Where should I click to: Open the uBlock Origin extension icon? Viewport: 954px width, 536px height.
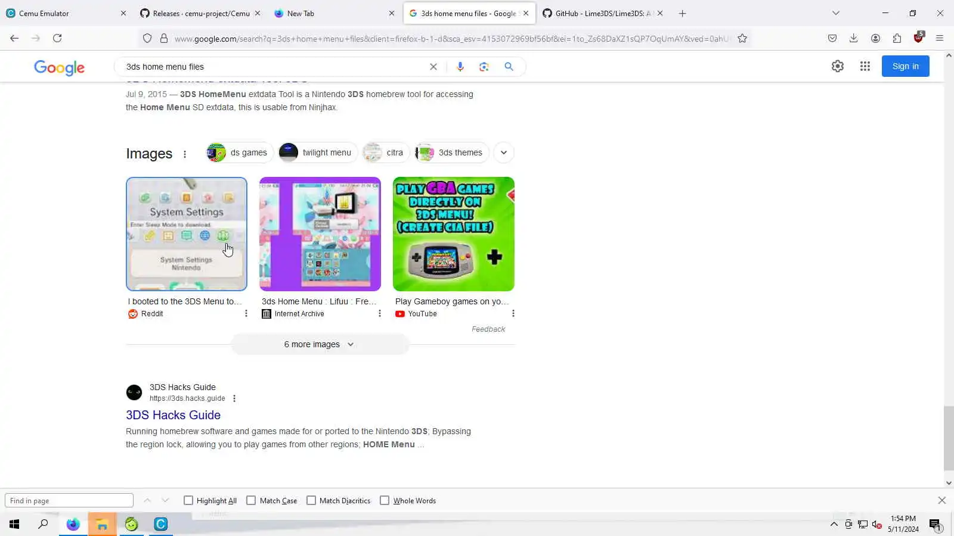click(x=918, y=38)
